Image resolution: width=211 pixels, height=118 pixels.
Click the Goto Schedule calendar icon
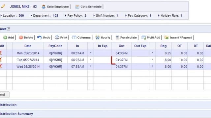click(77, 7)
